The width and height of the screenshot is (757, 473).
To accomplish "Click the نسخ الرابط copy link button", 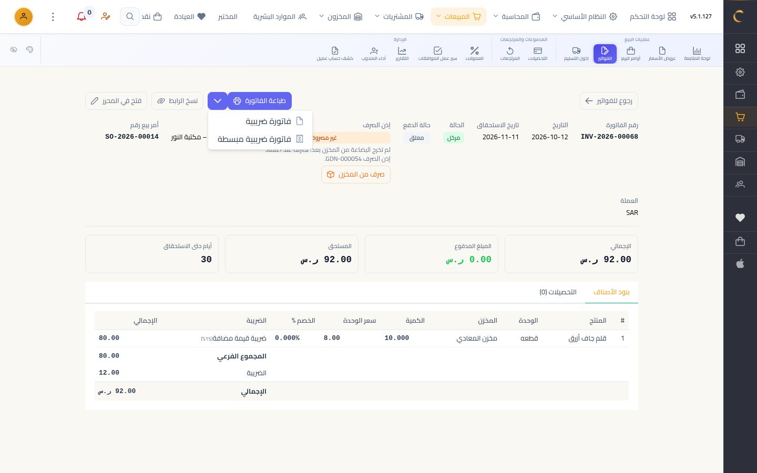I will [x=178, y=101].
